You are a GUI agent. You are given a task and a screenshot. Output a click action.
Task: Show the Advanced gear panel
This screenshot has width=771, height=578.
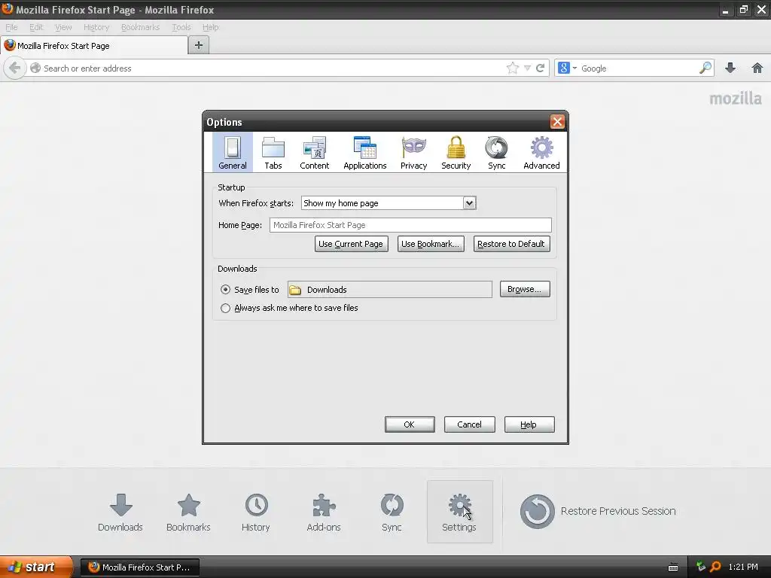(541, 153)
